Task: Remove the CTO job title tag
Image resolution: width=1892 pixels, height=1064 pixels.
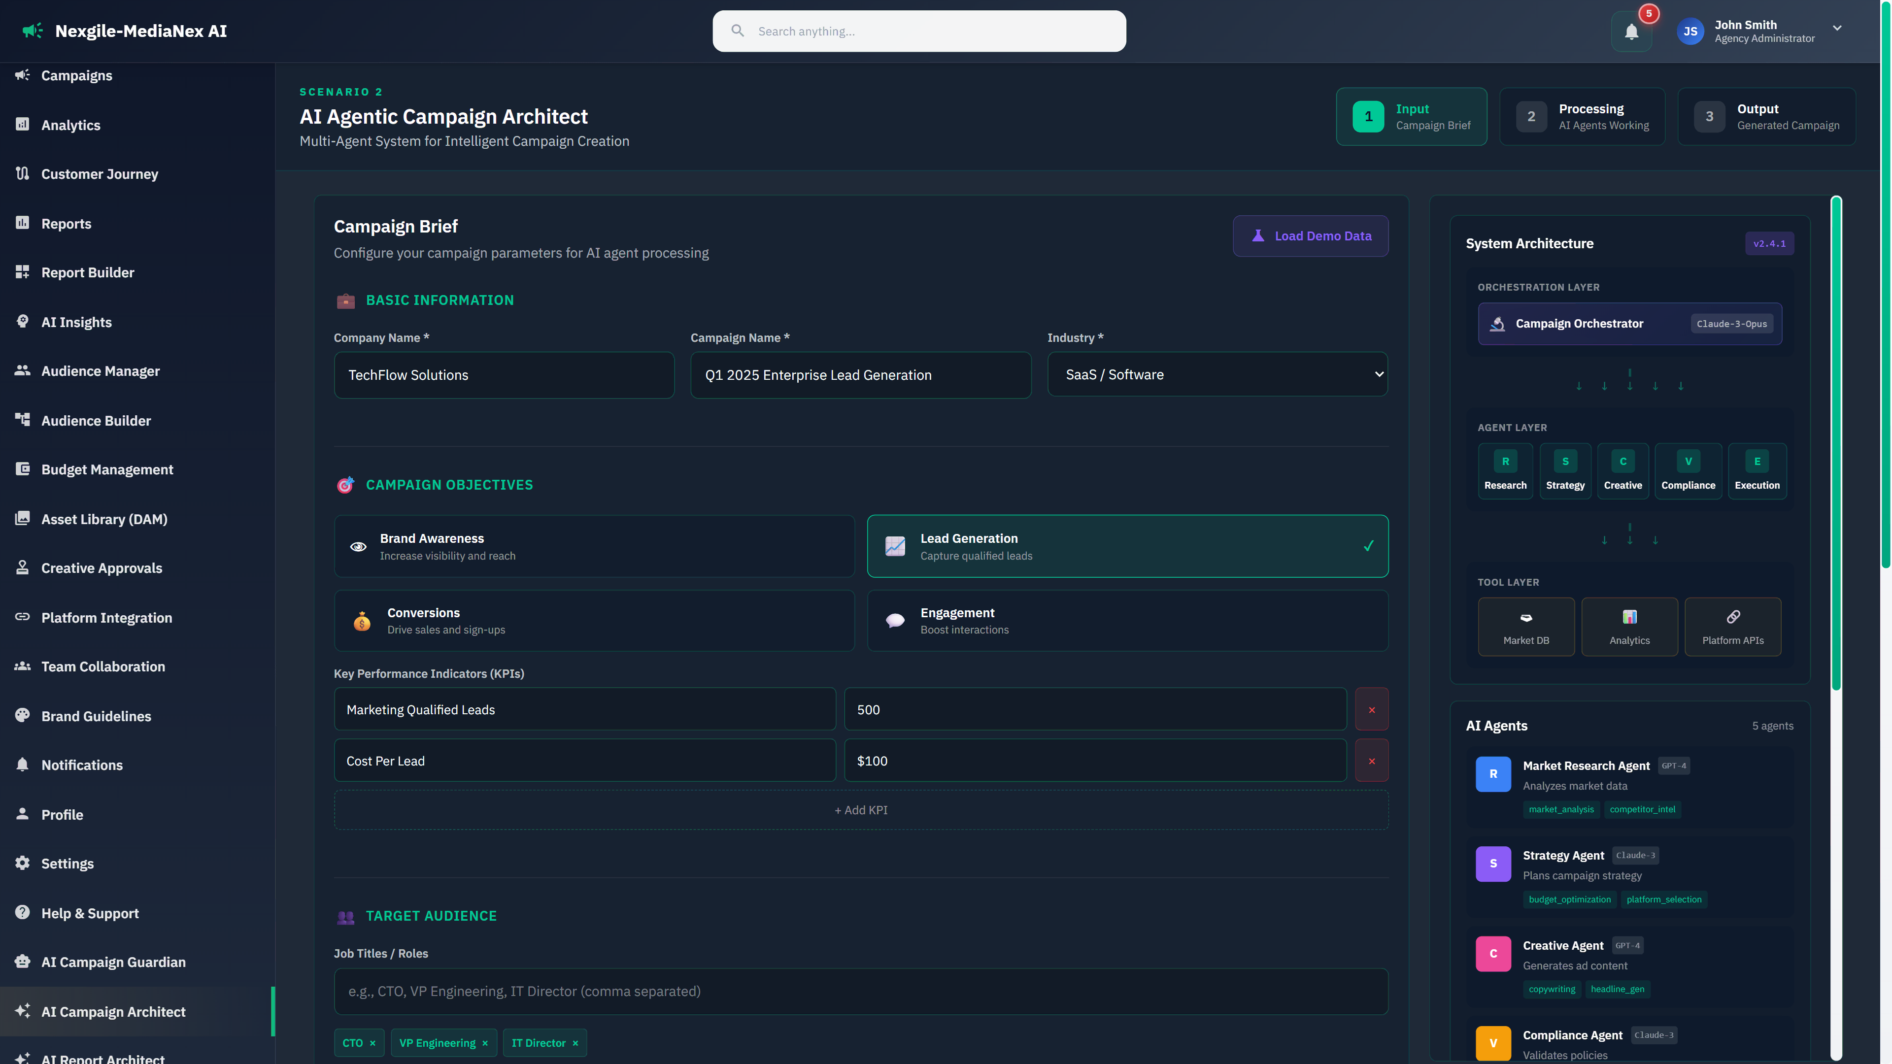Action: click(x=374, y=1043)
